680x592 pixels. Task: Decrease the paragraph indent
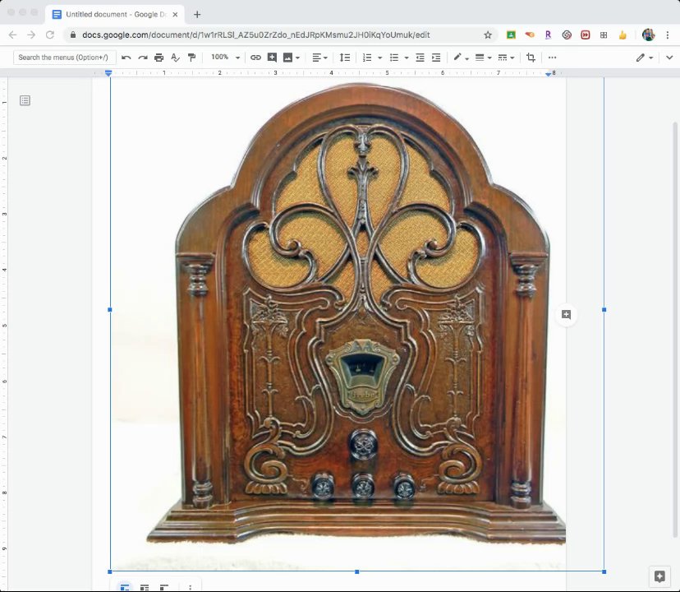tap(420, 58)
